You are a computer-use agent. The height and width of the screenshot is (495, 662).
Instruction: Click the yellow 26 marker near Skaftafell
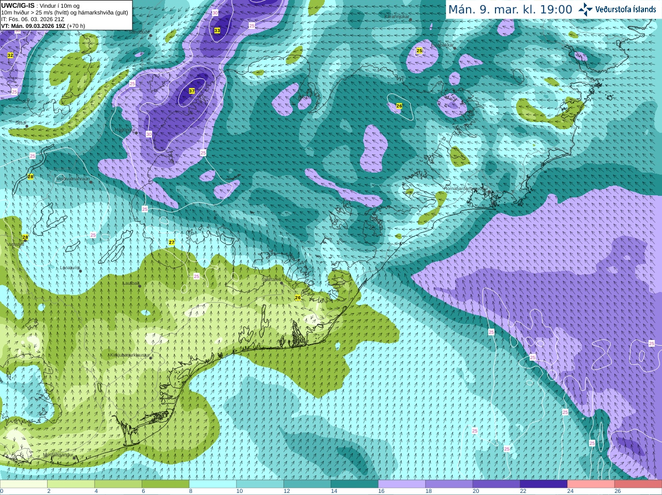(x=298, y=298)
